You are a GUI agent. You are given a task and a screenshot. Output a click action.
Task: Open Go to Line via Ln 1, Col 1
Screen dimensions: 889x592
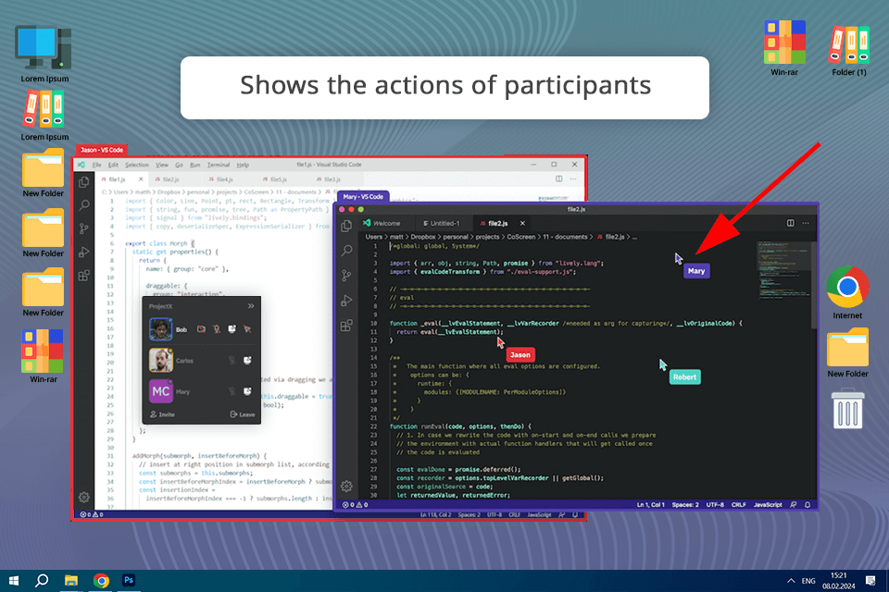(x=650, y=505)
